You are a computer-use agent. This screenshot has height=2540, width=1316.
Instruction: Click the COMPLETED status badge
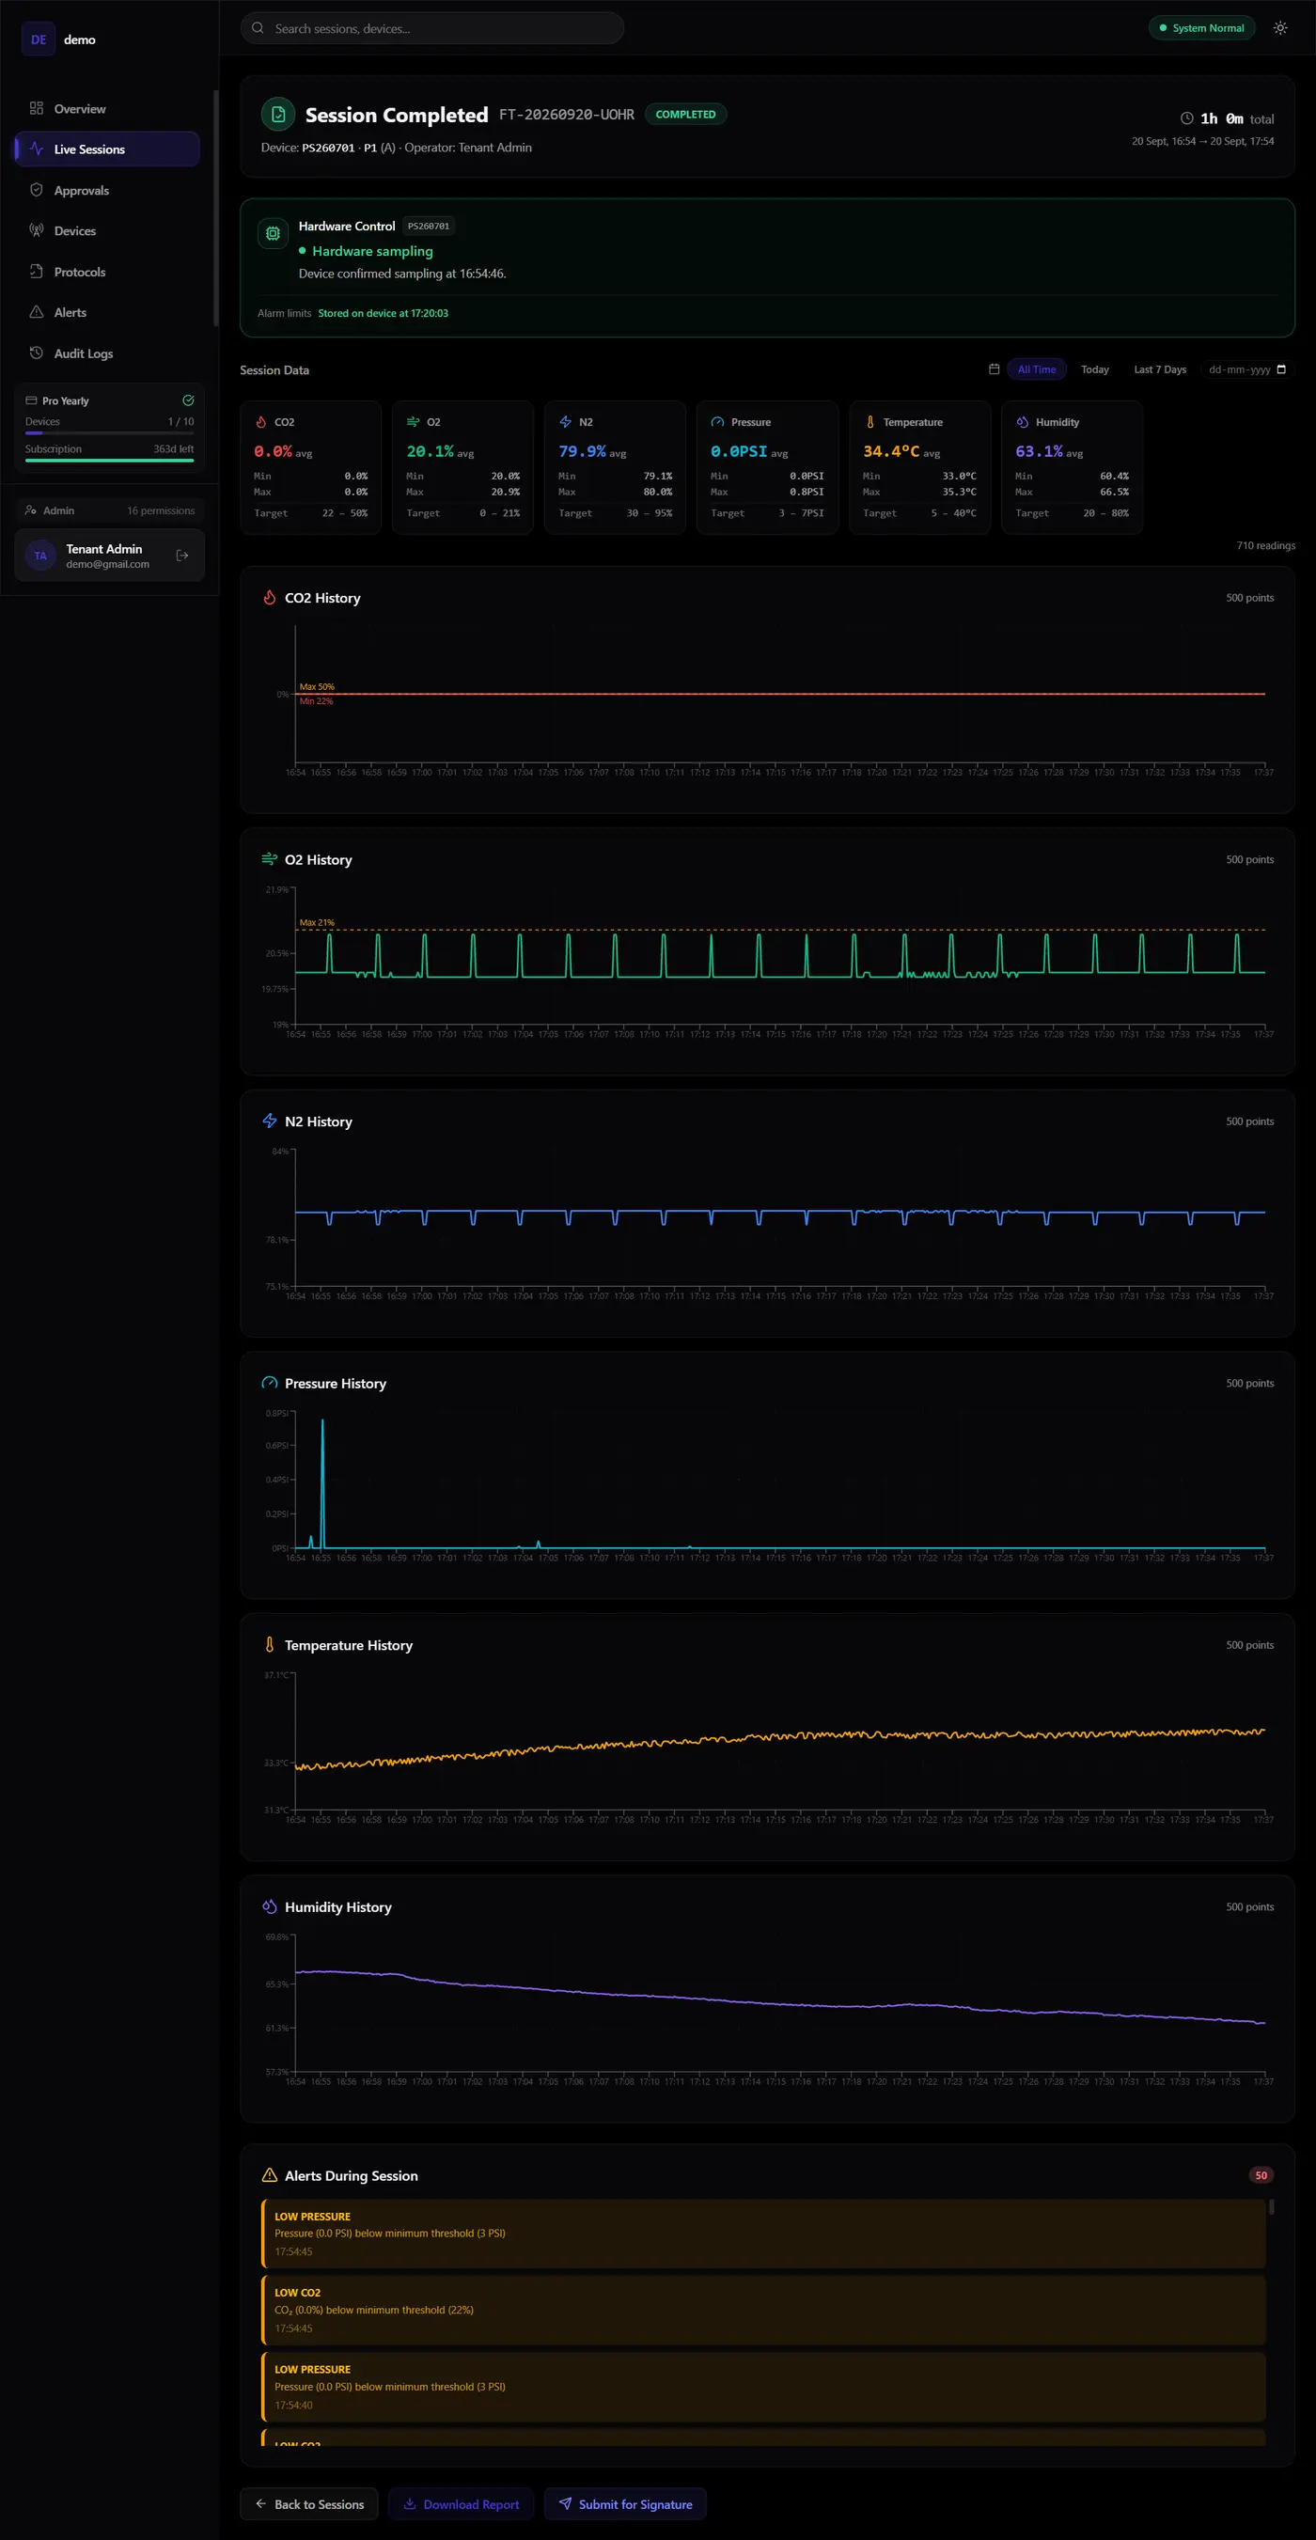click(685, 115)
